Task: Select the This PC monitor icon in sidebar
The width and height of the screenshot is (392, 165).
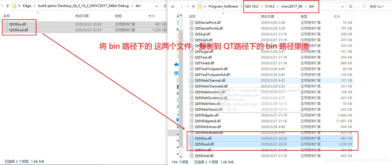Action: (176, 73)
